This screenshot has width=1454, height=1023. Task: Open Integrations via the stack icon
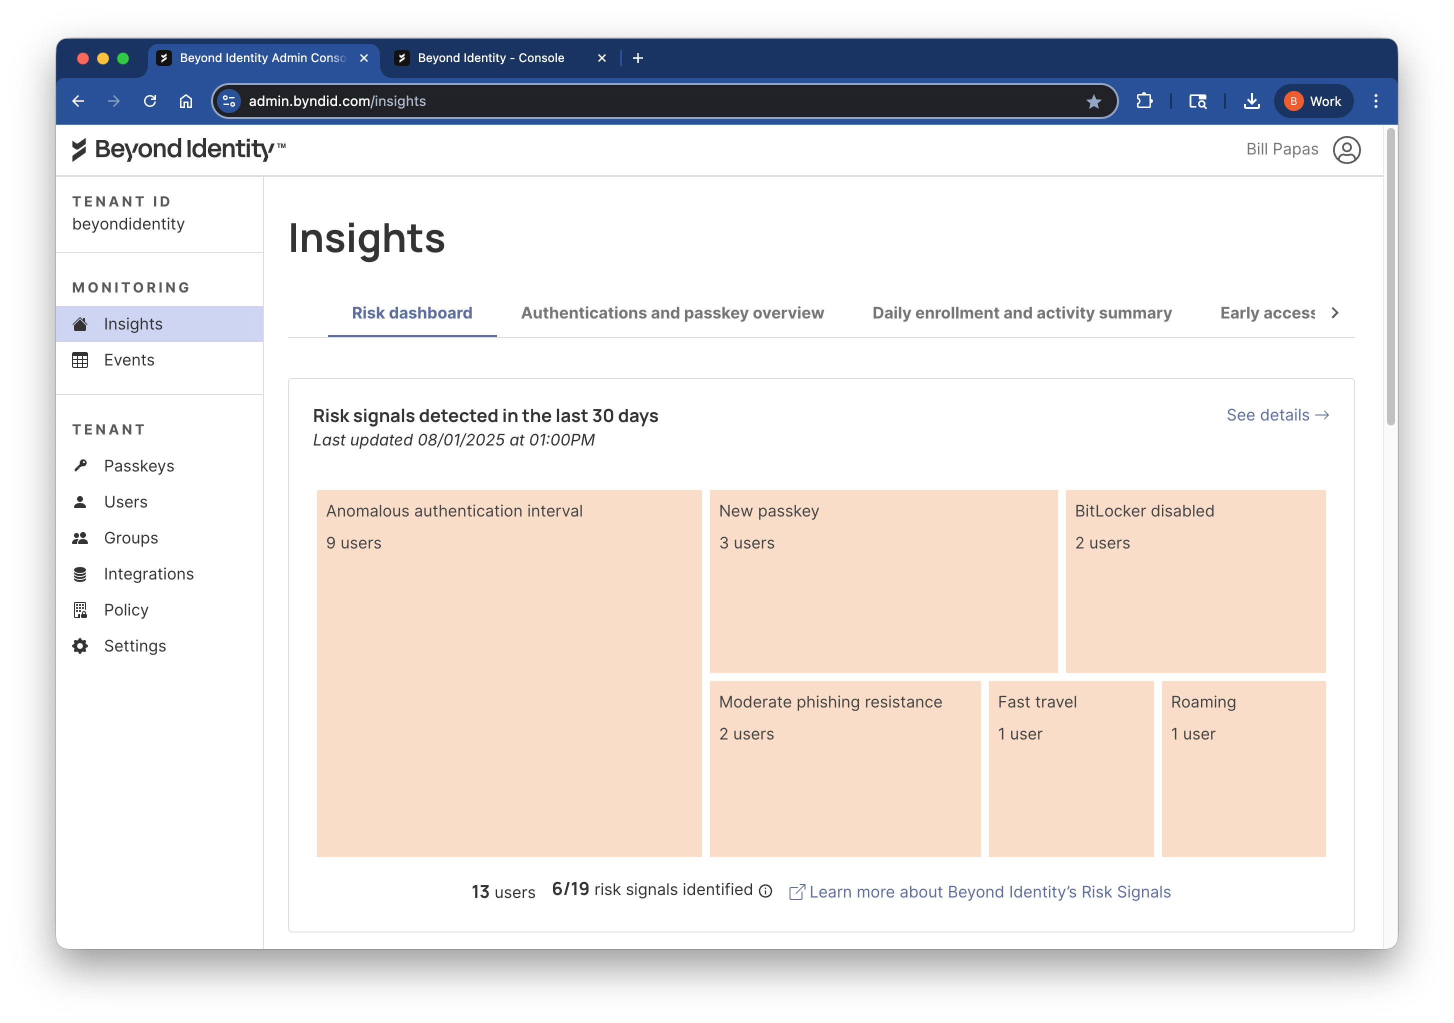click(x=80, y=574)
